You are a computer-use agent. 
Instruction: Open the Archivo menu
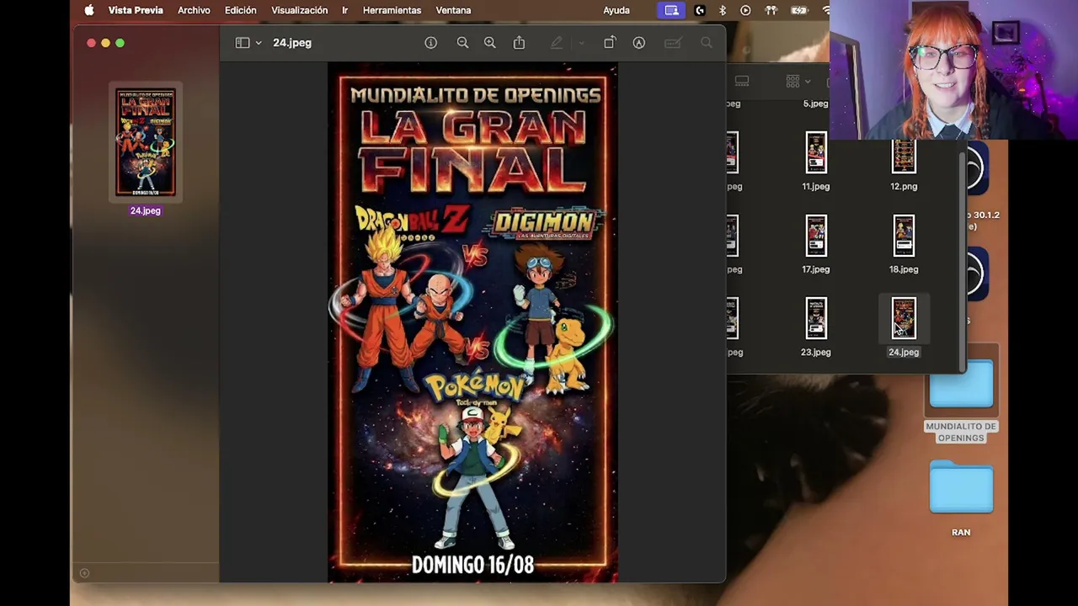(194, 10)
